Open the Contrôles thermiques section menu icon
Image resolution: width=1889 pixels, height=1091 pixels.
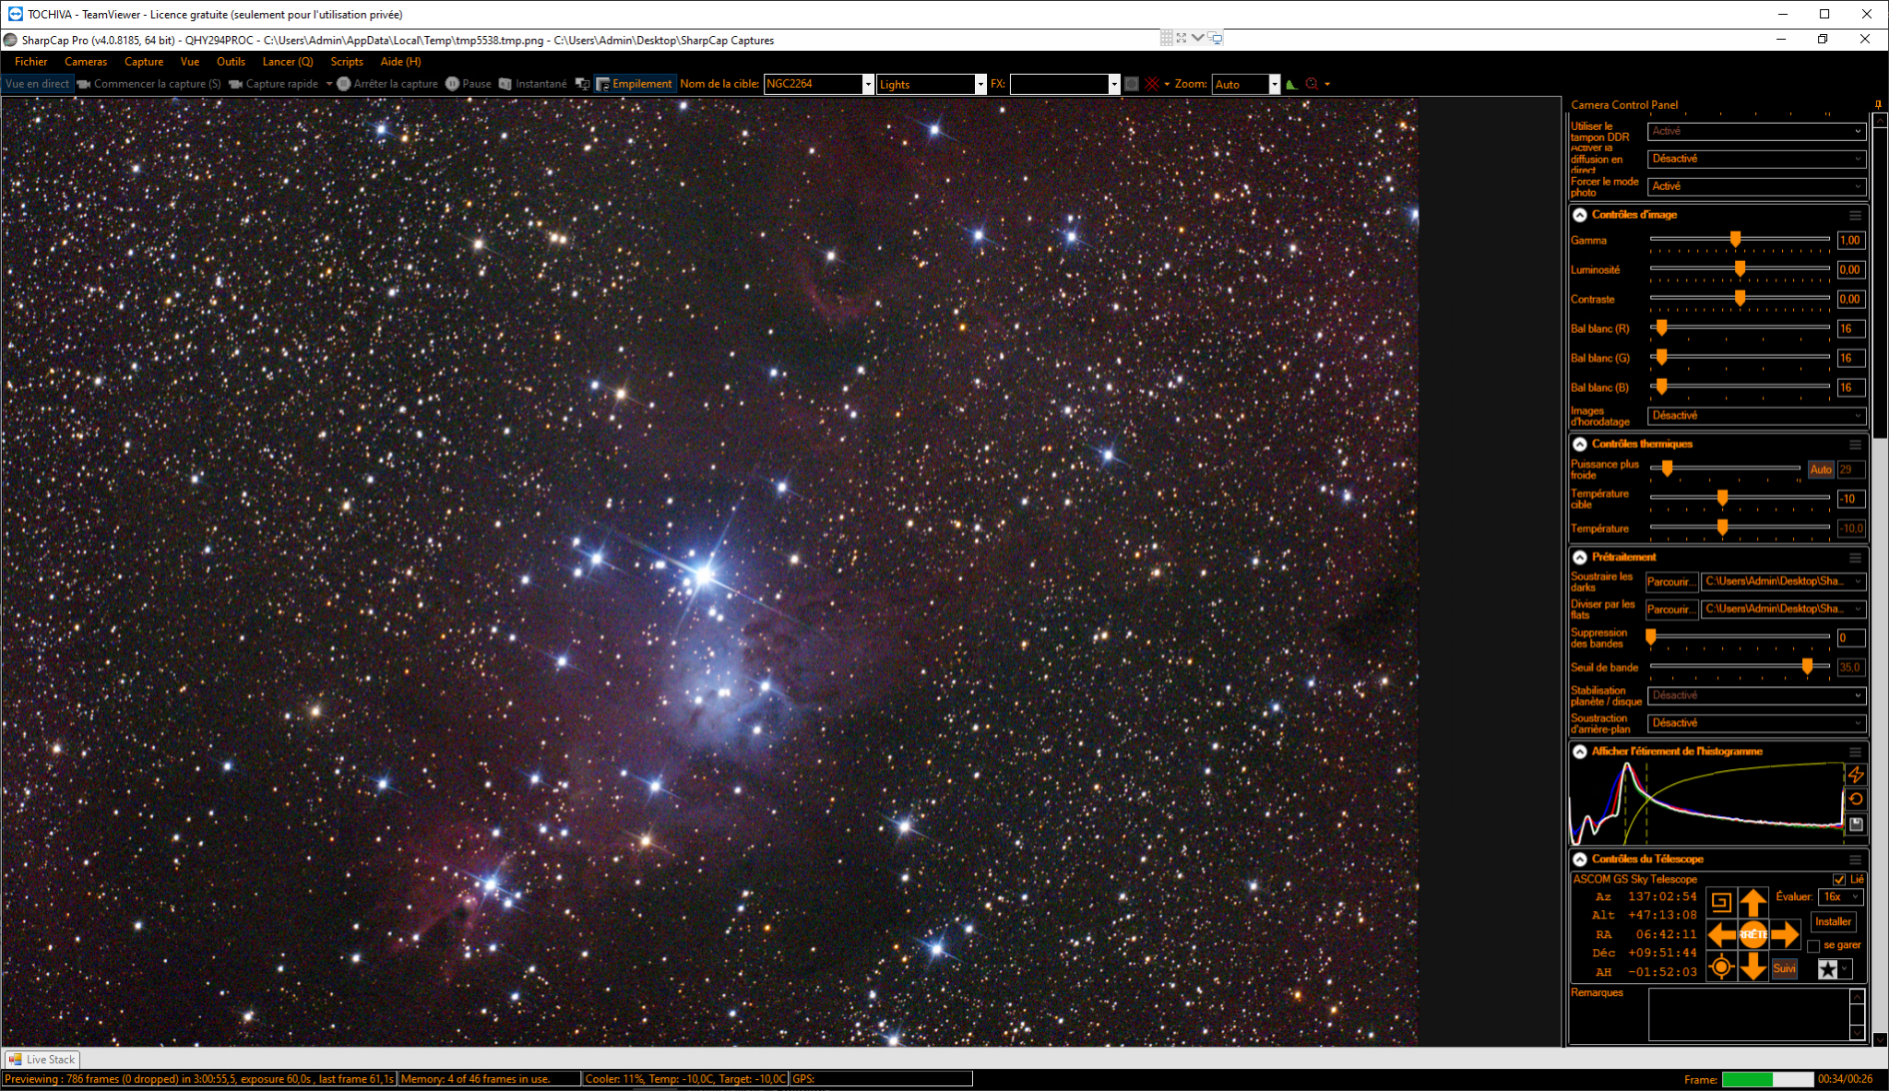coord(1855,445)
